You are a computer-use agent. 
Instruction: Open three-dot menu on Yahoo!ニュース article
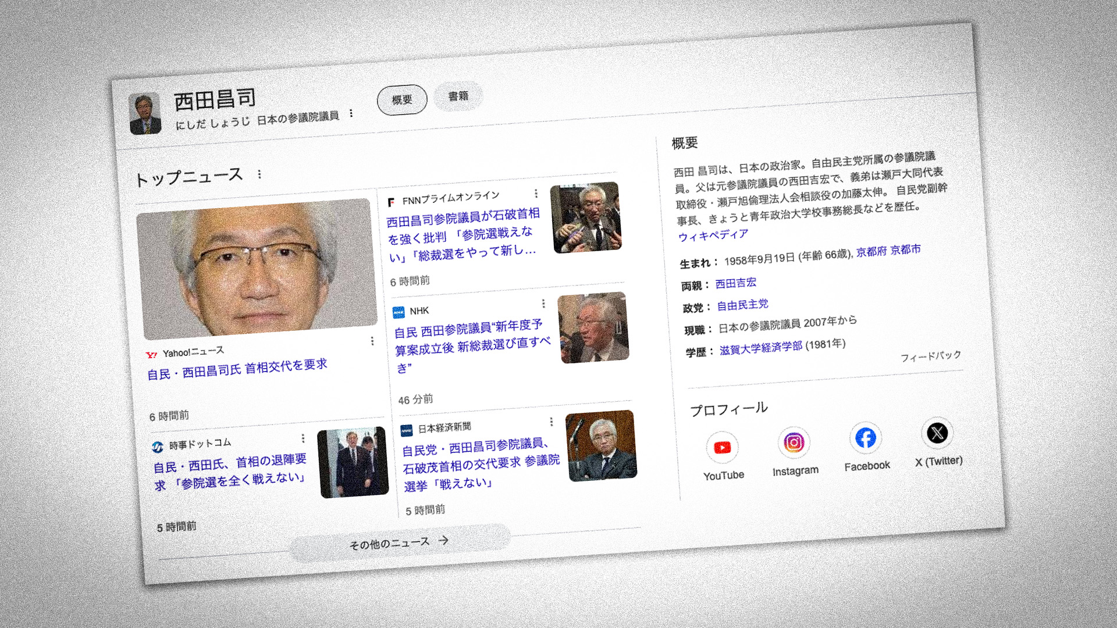(372, 341)
